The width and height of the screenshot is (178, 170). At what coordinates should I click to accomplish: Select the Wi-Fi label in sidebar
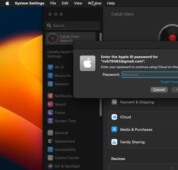(x=59, y=67)
